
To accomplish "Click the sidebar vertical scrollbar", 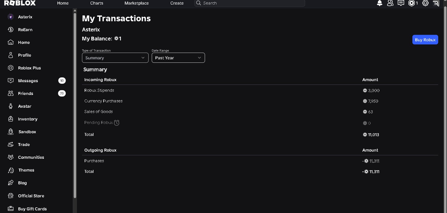I will (x=75, y=105).
